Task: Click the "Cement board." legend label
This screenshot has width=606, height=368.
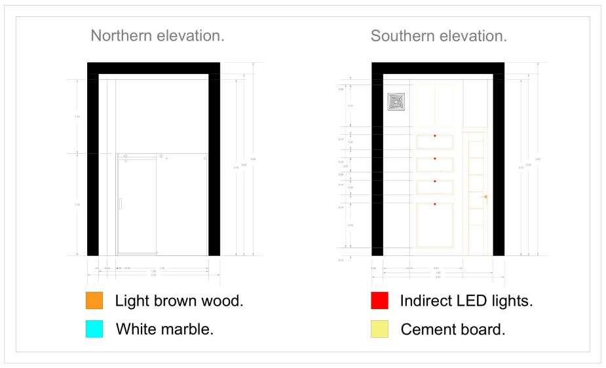Action: point(453,329)
